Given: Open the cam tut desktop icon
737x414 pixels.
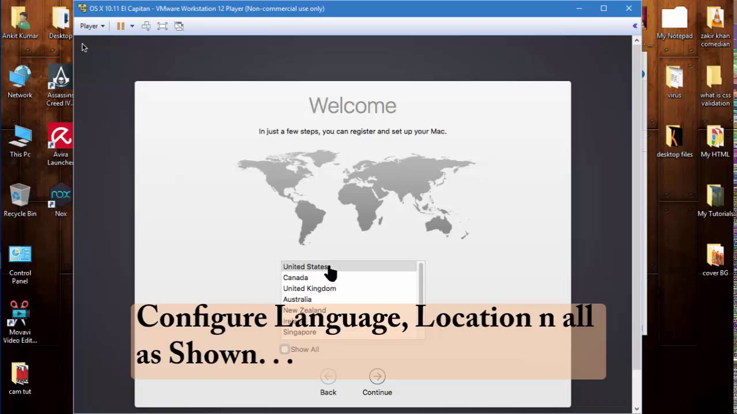Looking at the screenshot, I should click(20, 379).
